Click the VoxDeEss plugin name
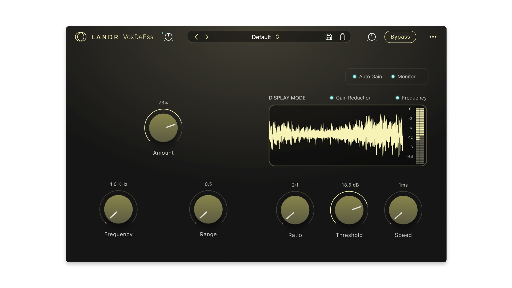 click(138, 37)
